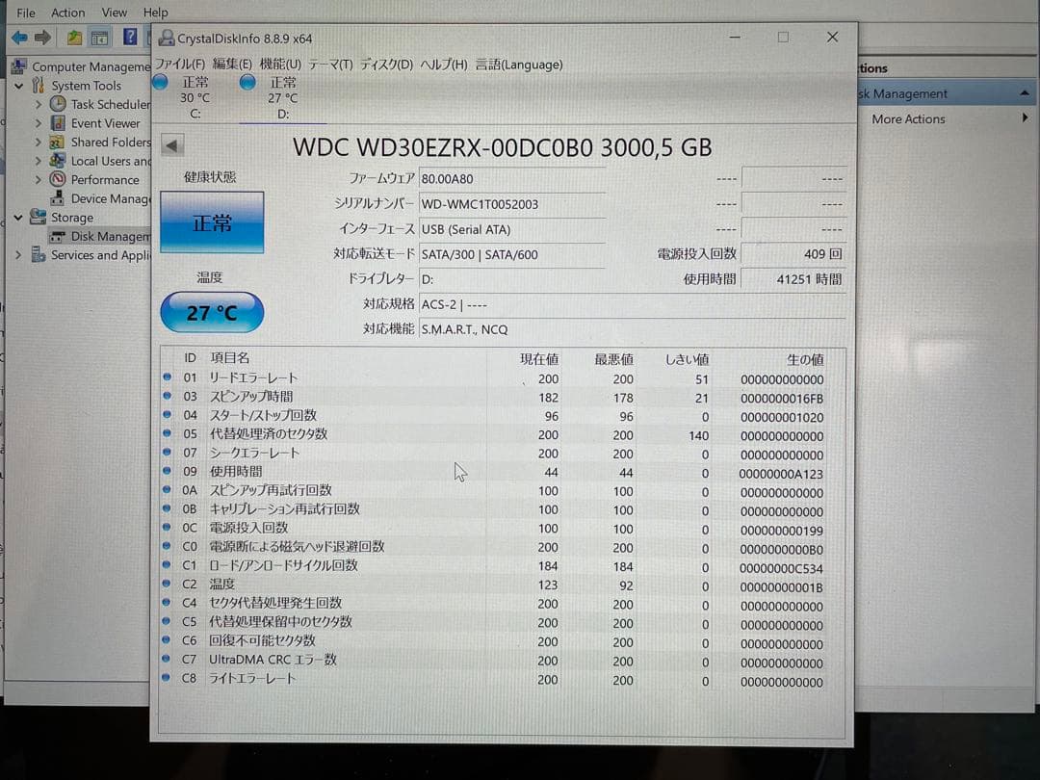The width and height of the screenshot is (1040, 780).
Task: Click the 項目名 column header
Action: click(x=229, y=358)
